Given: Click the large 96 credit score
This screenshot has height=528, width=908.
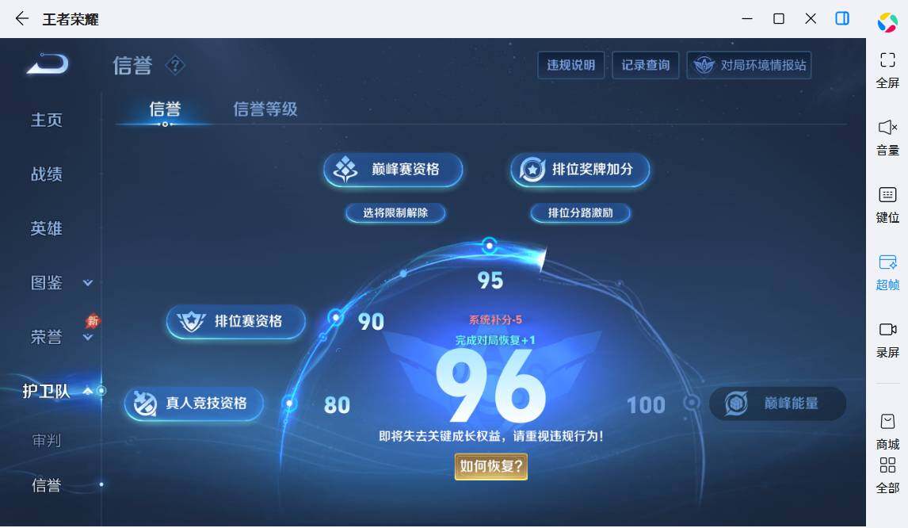Looking at the screenshot, I should click(490, 387).
